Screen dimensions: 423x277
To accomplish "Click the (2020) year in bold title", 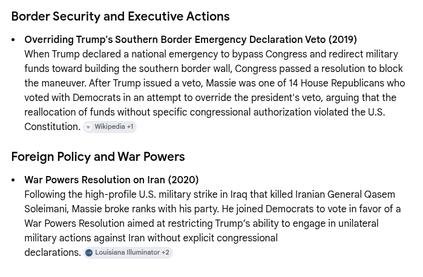I will tap(183, 180).
